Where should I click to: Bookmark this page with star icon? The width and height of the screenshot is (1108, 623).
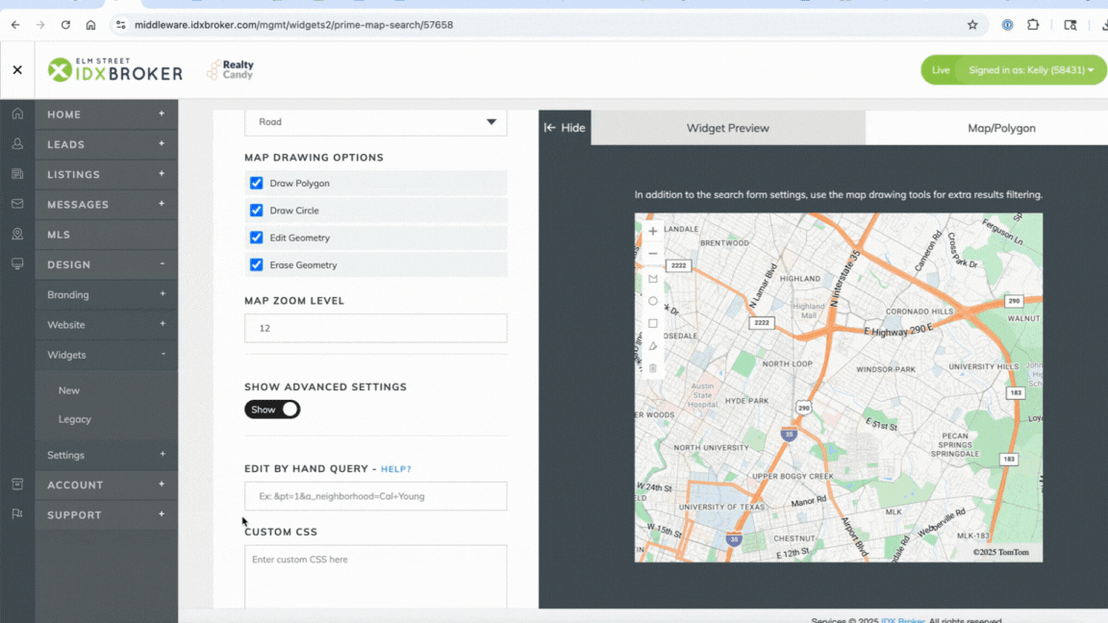click(972, 25)
